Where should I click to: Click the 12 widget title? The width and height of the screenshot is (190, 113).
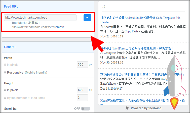(x=104, y=7)
